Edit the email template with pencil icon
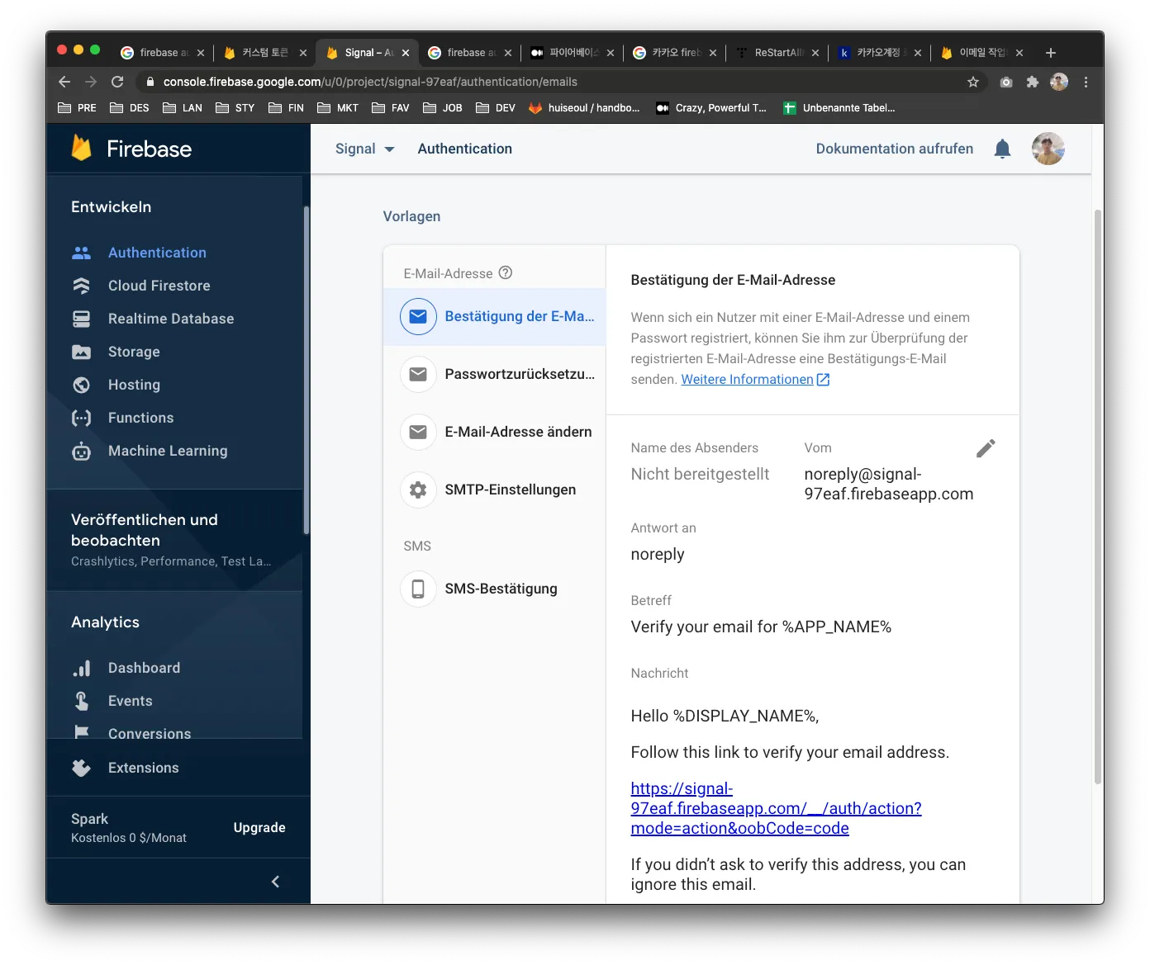The height and width of the screenshot is (965, 1150). [986, 448]
